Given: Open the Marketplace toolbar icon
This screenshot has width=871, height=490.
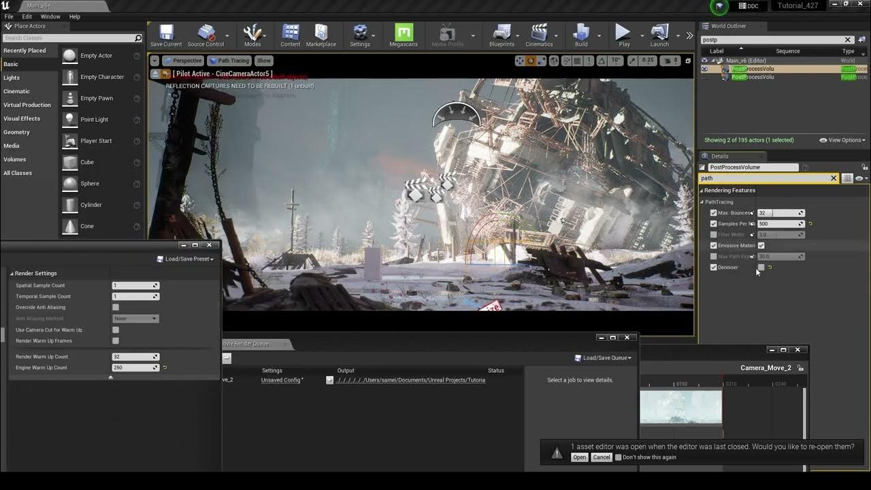Looking at the screenshot, I should tap(321, 35).
